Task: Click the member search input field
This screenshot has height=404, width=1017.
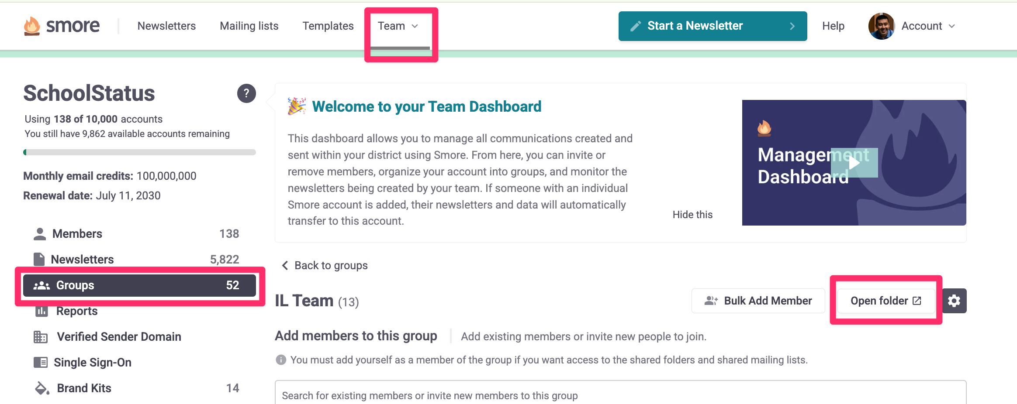Action: pos(620,395)
